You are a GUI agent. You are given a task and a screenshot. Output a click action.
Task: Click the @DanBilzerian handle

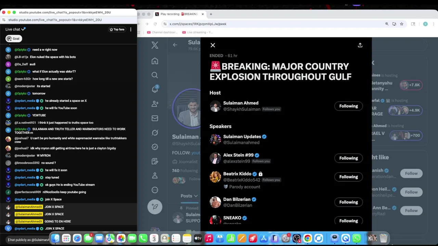tap(237, 205)
